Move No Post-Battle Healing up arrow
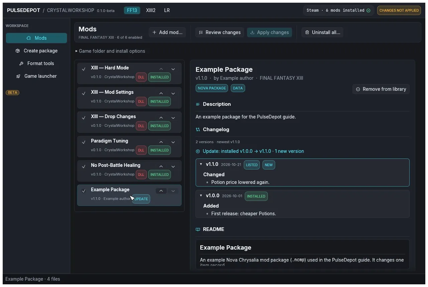The height and width of the screenshot is (287, 428). coord(161,167)
